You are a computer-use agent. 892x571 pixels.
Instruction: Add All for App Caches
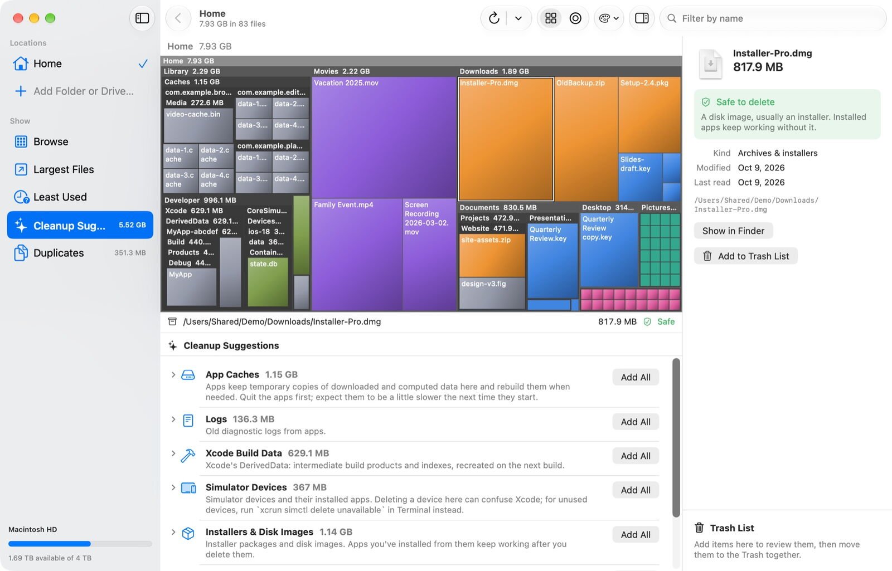tap(636, 377)
